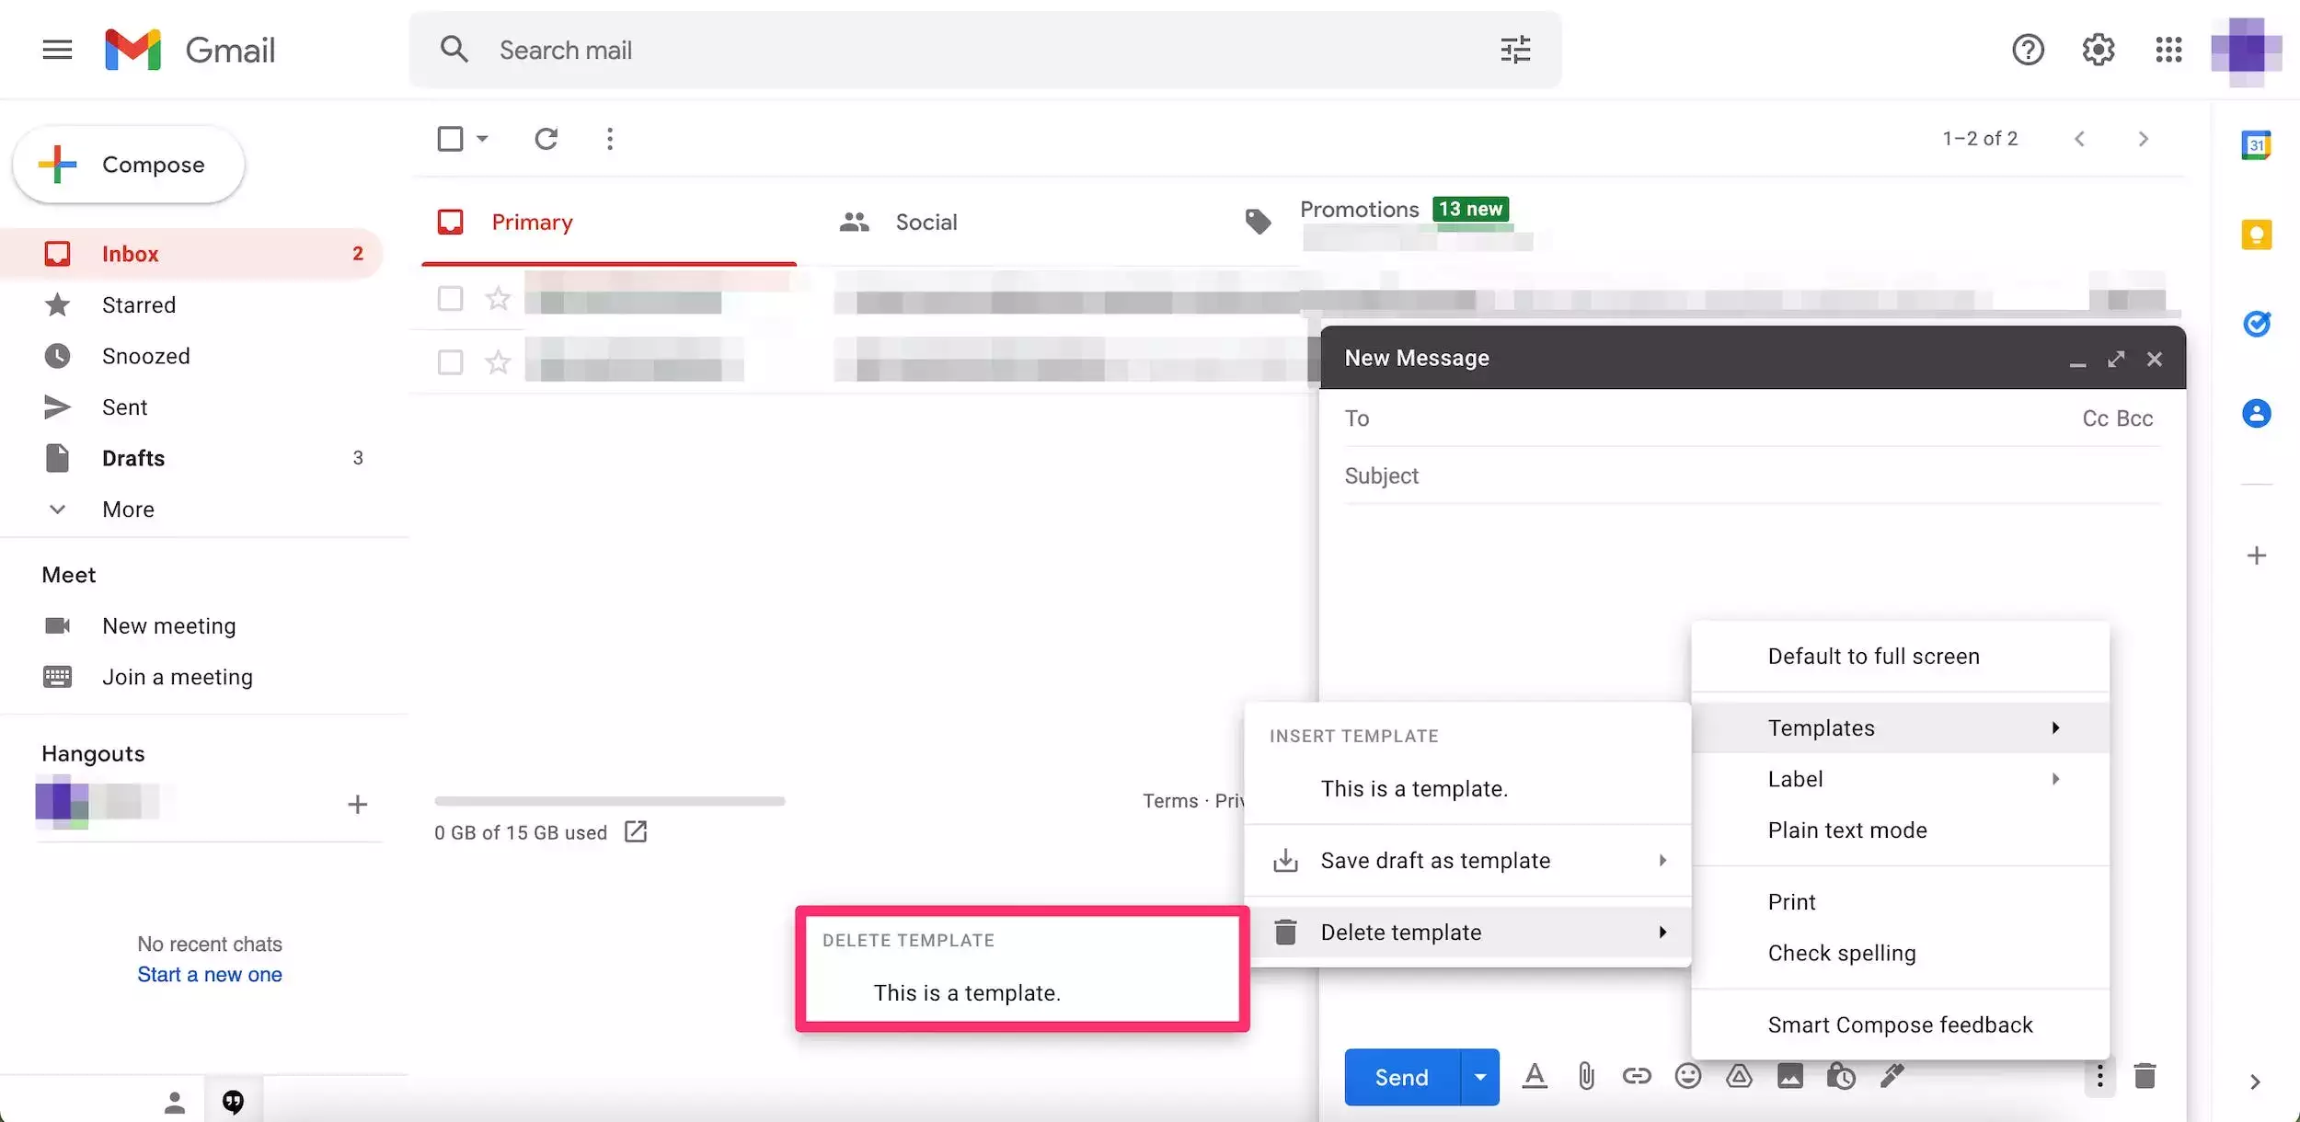
Task: Discard draft with trash icon
Action: tap(2145, 1076)
